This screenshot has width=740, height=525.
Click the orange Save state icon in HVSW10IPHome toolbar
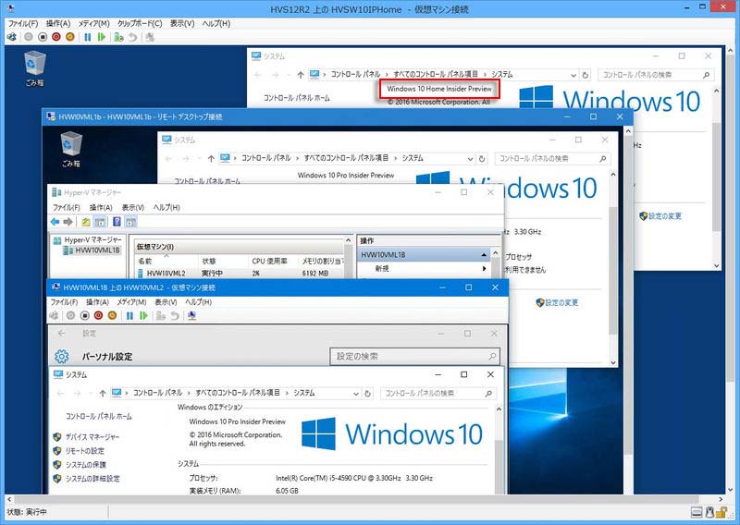[70, 37]
